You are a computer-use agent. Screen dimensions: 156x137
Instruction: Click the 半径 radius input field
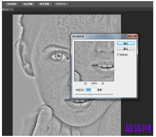[90, 90]
